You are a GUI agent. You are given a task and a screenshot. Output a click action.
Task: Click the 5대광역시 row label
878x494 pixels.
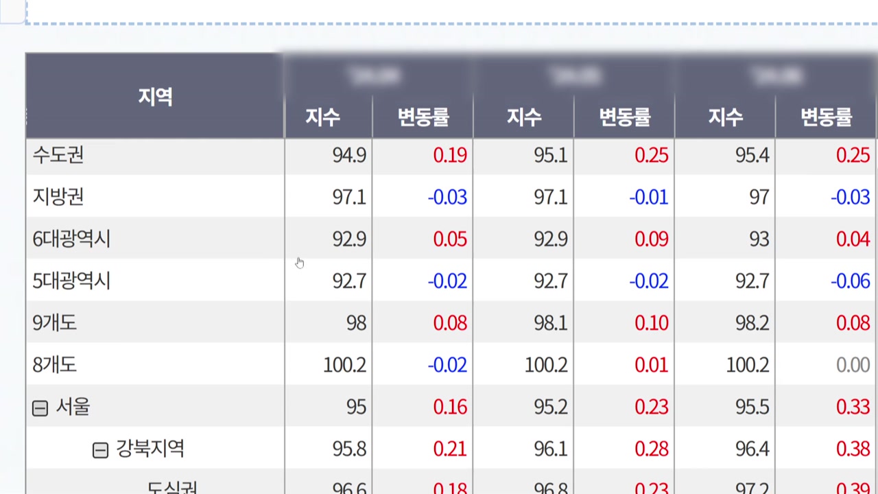71,281
